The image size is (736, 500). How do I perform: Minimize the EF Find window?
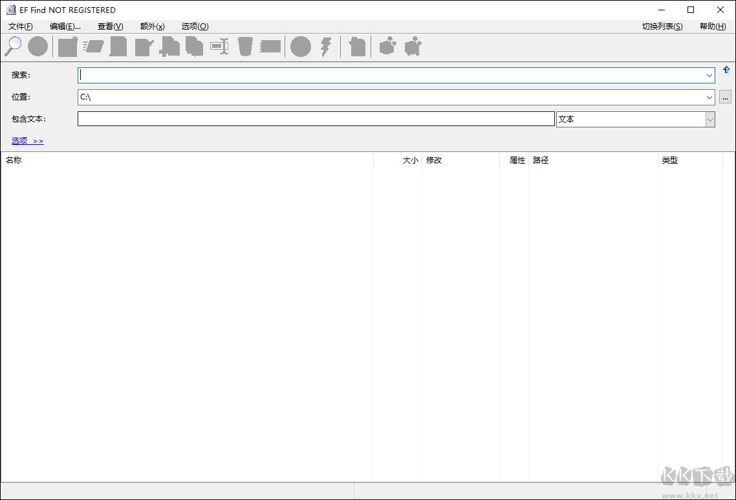pyautogui.click(x=662, y=10)
